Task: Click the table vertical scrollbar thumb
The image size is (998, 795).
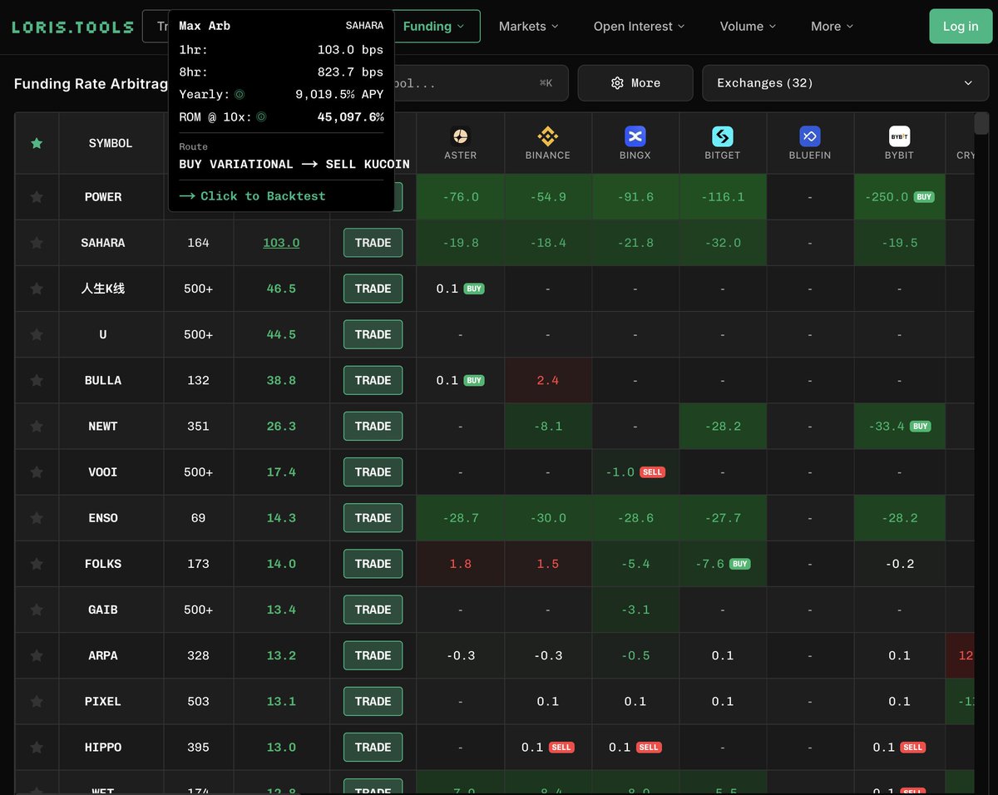Action: [981, 123]
